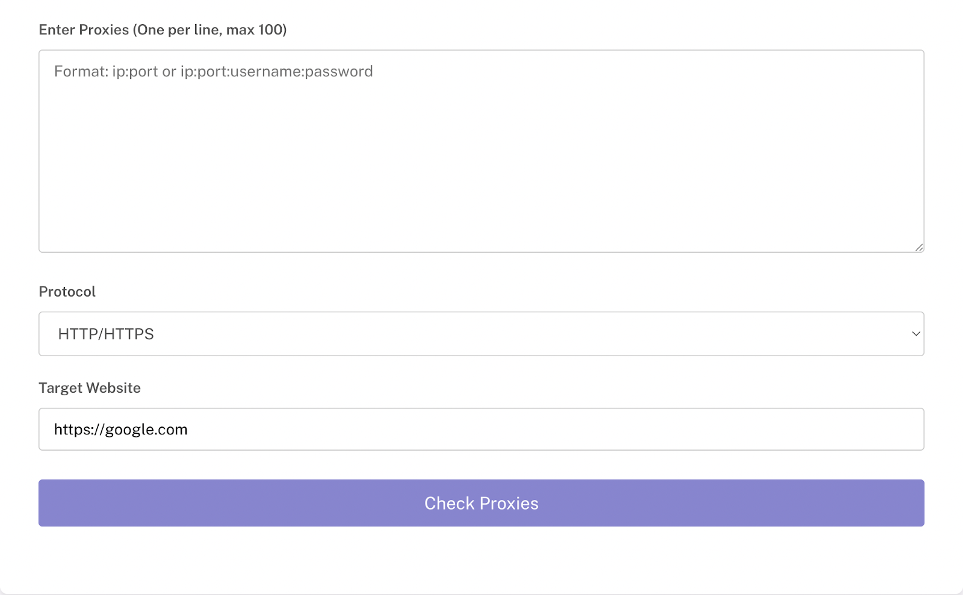
Task: Focus the Target Website input field
Action: (482, 429)
